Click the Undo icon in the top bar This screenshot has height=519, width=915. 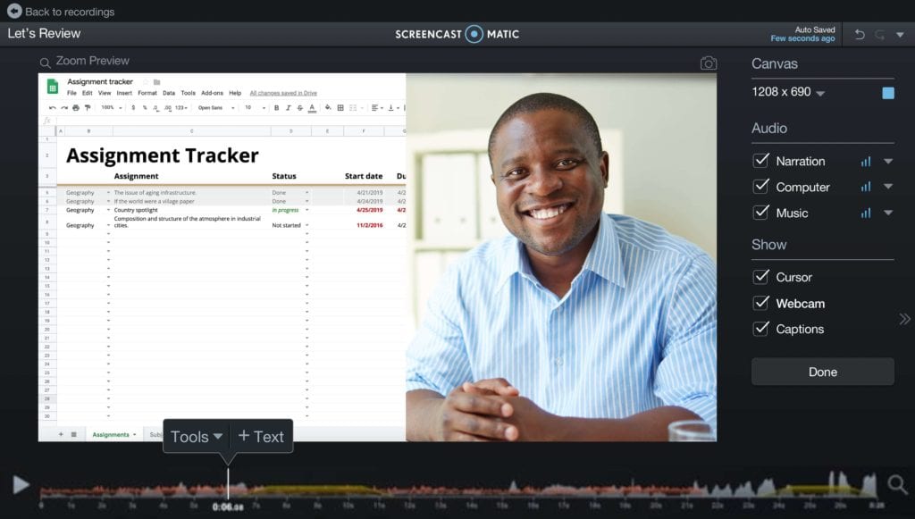tap(858, 32)
